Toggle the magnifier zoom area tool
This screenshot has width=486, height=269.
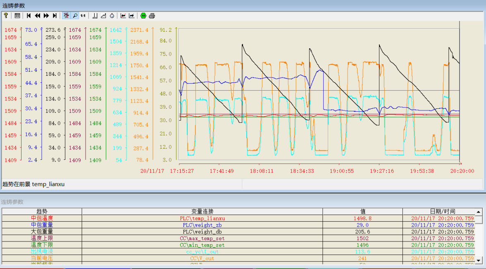[x=75, y=15]
